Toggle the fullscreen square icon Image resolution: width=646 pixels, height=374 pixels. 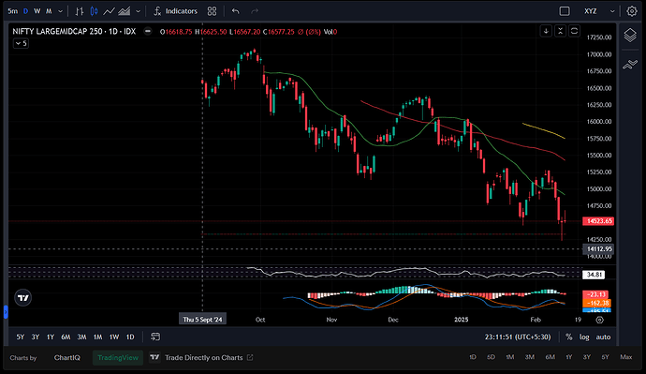click(x=565, y=11)
